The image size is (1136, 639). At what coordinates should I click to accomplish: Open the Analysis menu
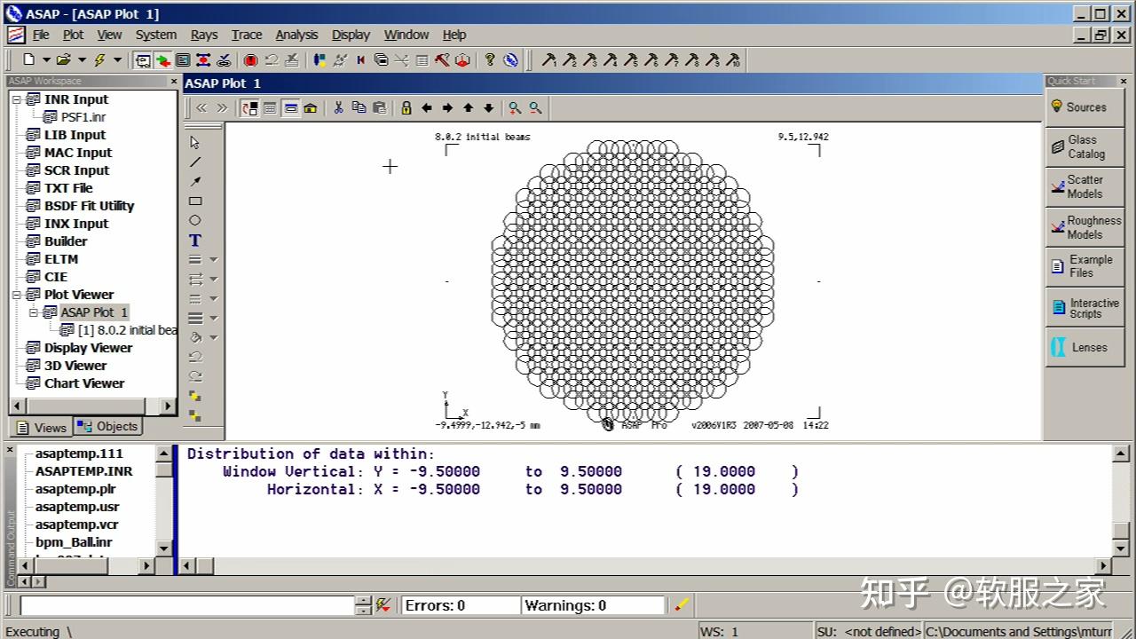pyautogui.click(x=296, y=35)
